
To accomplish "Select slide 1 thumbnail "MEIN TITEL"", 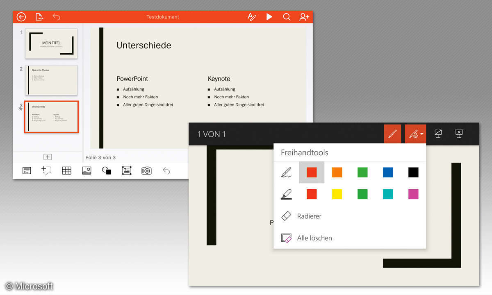I will click(x=51, y=43).
